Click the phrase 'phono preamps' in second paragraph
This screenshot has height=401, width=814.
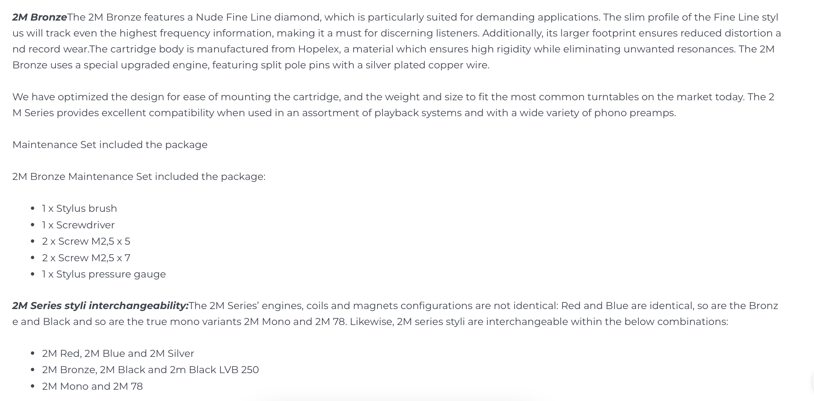(x=634, y=113)
